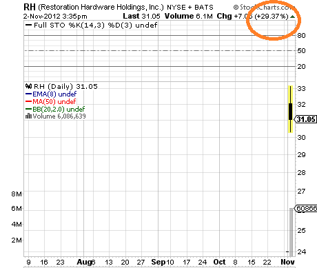Click the 33 price axis label
The width and height of the screenshot is (317, 268).
coord(301,88)
